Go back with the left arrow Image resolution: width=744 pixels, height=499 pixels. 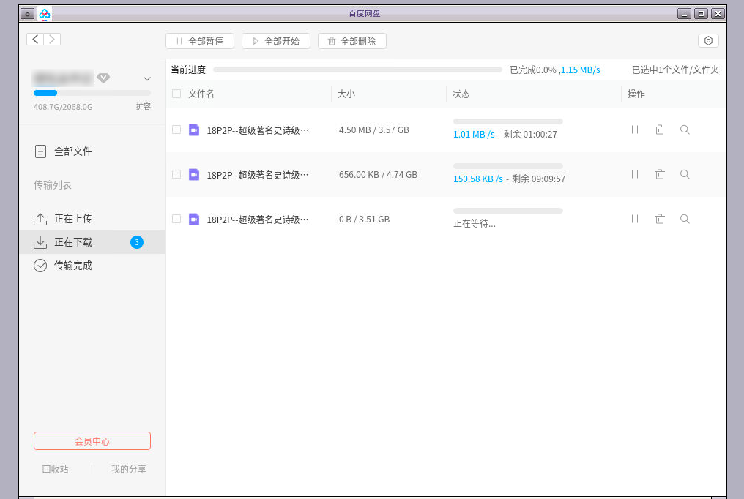point(35,39)
